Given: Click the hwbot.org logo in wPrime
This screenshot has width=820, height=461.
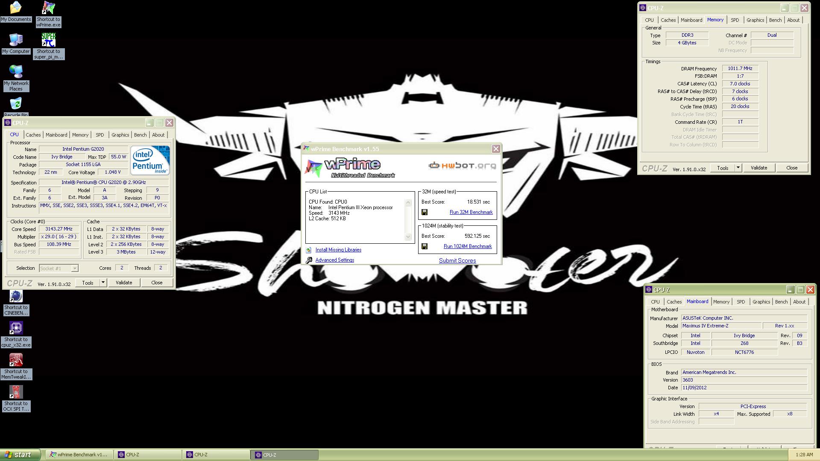Looking at the screenshot, I should pyautogui.click(x=462, y=166).
